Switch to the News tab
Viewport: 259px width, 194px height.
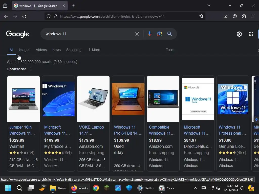pos(56,50)
